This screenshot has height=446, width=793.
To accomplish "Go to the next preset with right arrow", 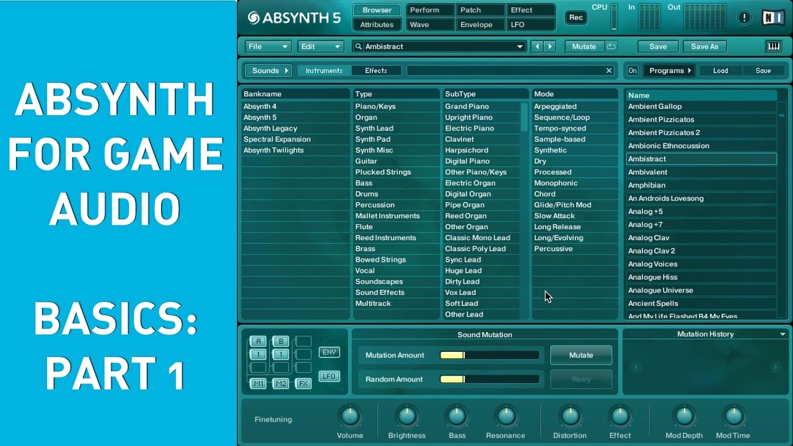I will coord(550,46).
